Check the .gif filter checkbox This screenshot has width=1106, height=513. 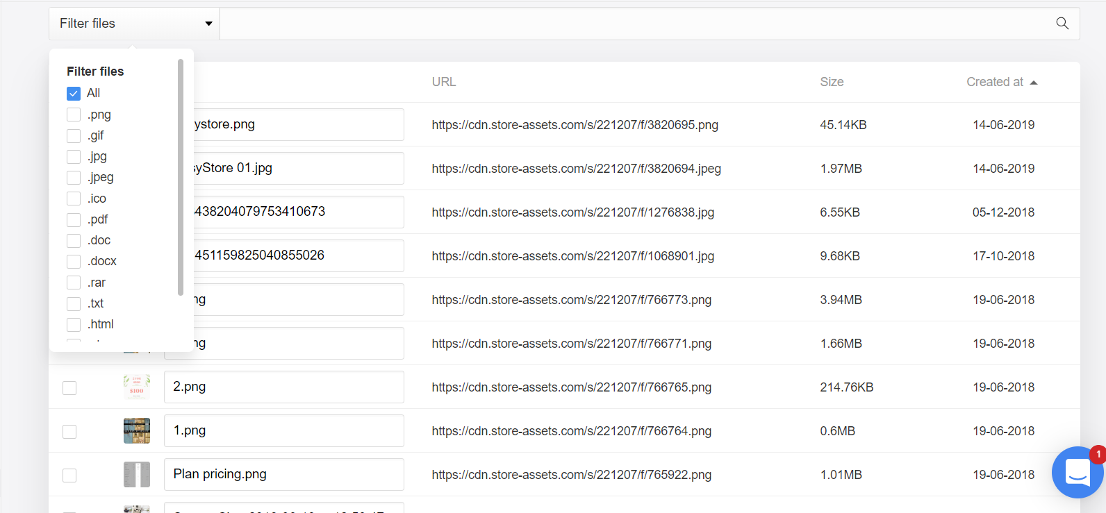[x=74, y=135]
